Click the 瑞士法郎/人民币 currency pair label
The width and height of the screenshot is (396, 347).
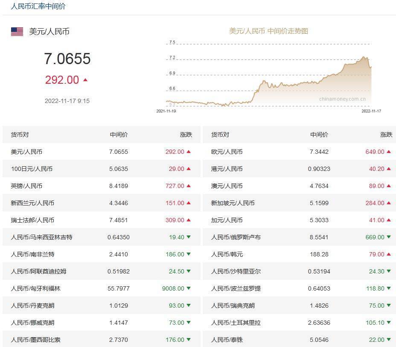[32, 220]
